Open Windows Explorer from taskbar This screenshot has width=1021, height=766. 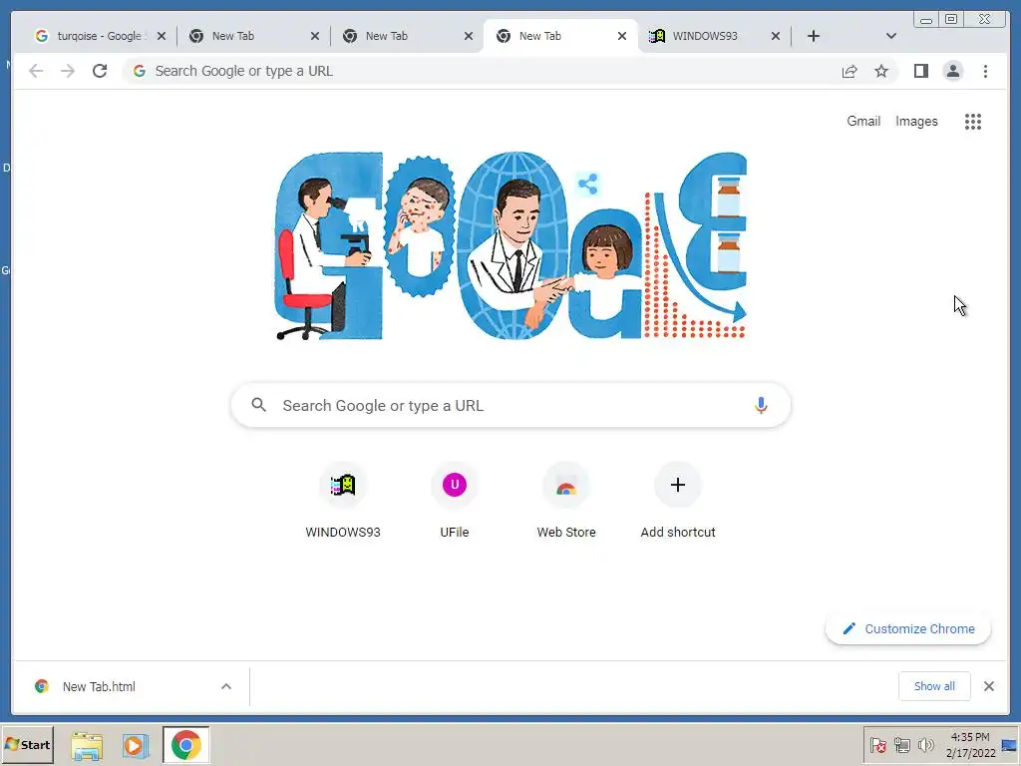pos(87,744)
